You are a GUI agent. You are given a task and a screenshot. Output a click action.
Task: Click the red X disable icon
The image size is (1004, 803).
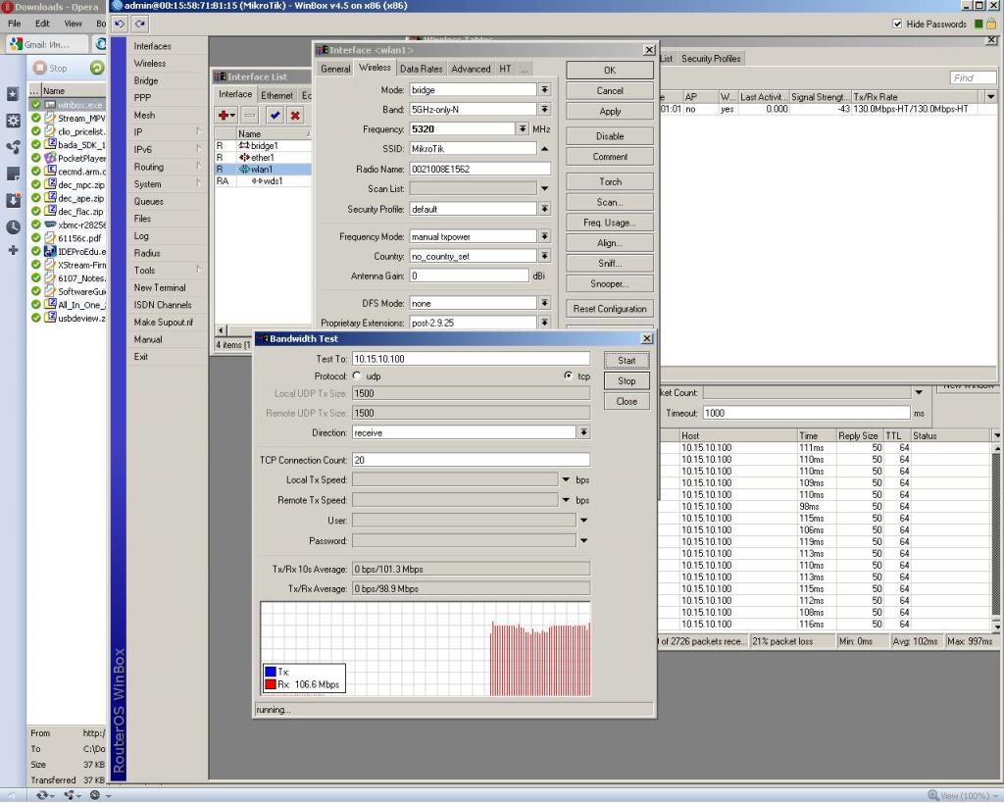pyautogui.click(x=294, y=115)
